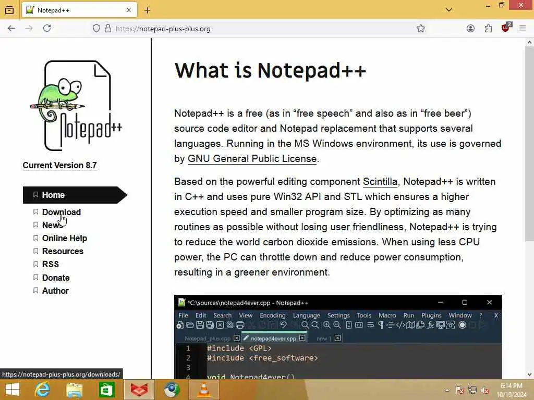The image size is (534, 400).
Task: Open Firefox View from the tab bar
Action: click(x=9, y=10)
